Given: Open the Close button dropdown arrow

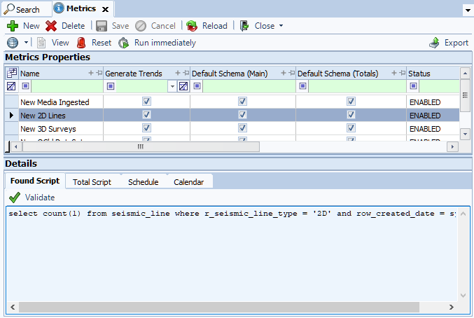Looking at the screenshot, I should 281,26.
